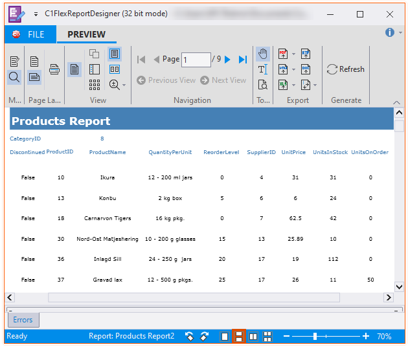Toggle two-page facing view in status bar
Image resolution: width=408 pixels, height=347 pixels.
coord(253,337)
